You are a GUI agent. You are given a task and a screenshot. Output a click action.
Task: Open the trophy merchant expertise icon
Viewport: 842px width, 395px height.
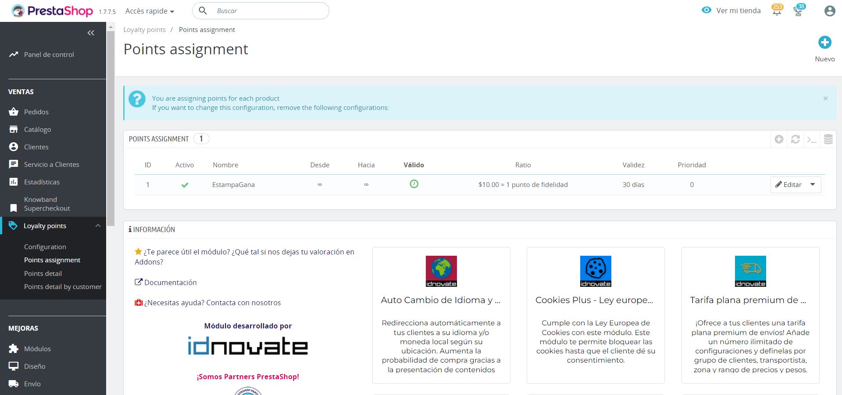[x=798, y=11]
